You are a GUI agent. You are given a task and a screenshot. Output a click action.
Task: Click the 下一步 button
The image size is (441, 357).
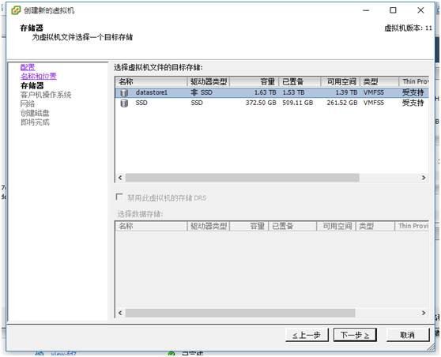(355, 335)
